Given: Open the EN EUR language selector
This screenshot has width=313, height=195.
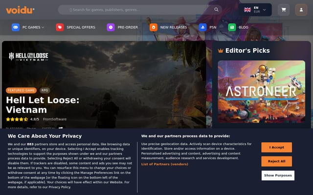Looking at the screenshot, I should 255,10.
